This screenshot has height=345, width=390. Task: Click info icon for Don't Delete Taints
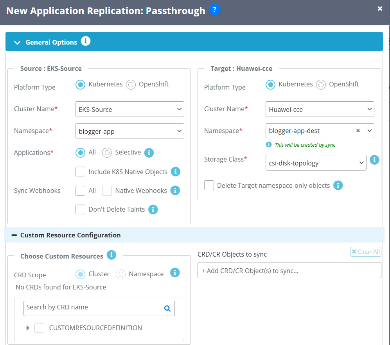click(x=153, y=210)
